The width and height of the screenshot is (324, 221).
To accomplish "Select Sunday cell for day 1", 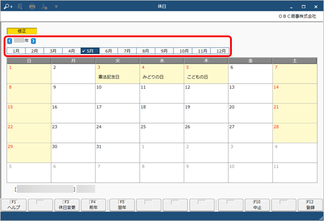I will pos(29,74).
